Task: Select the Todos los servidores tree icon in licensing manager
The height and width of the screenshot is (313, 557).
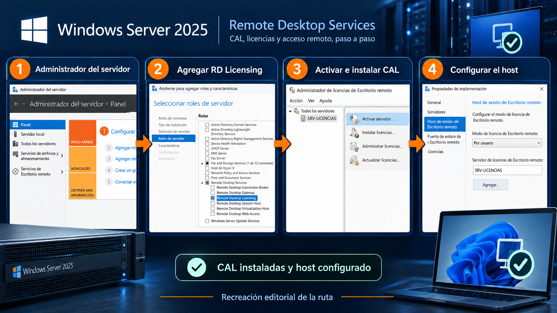Action: point(296,111)
